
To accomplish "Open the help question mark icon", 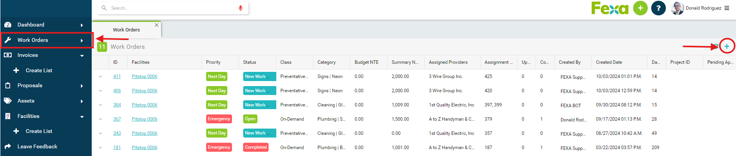I will tap(659, 8).
